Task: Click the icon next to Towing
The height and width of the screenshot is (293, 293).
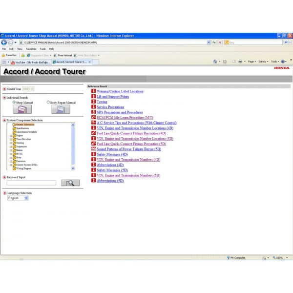Action: [93, 102]
